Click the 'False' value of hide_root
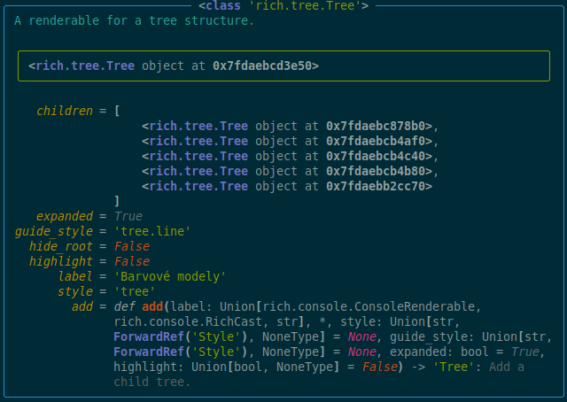 [132, 246]
